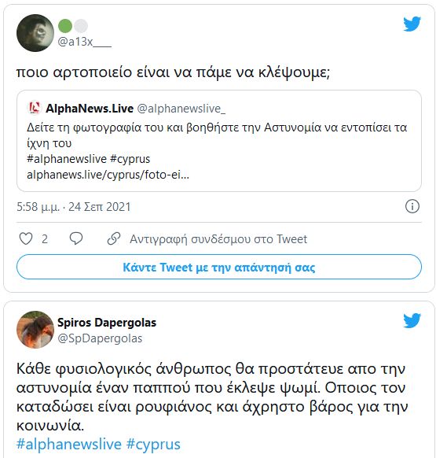This screenshot has height=458, width=436.
Task: Click the @SpDapergolas handle
Action: pyautogui.click(x=100, y=338)
